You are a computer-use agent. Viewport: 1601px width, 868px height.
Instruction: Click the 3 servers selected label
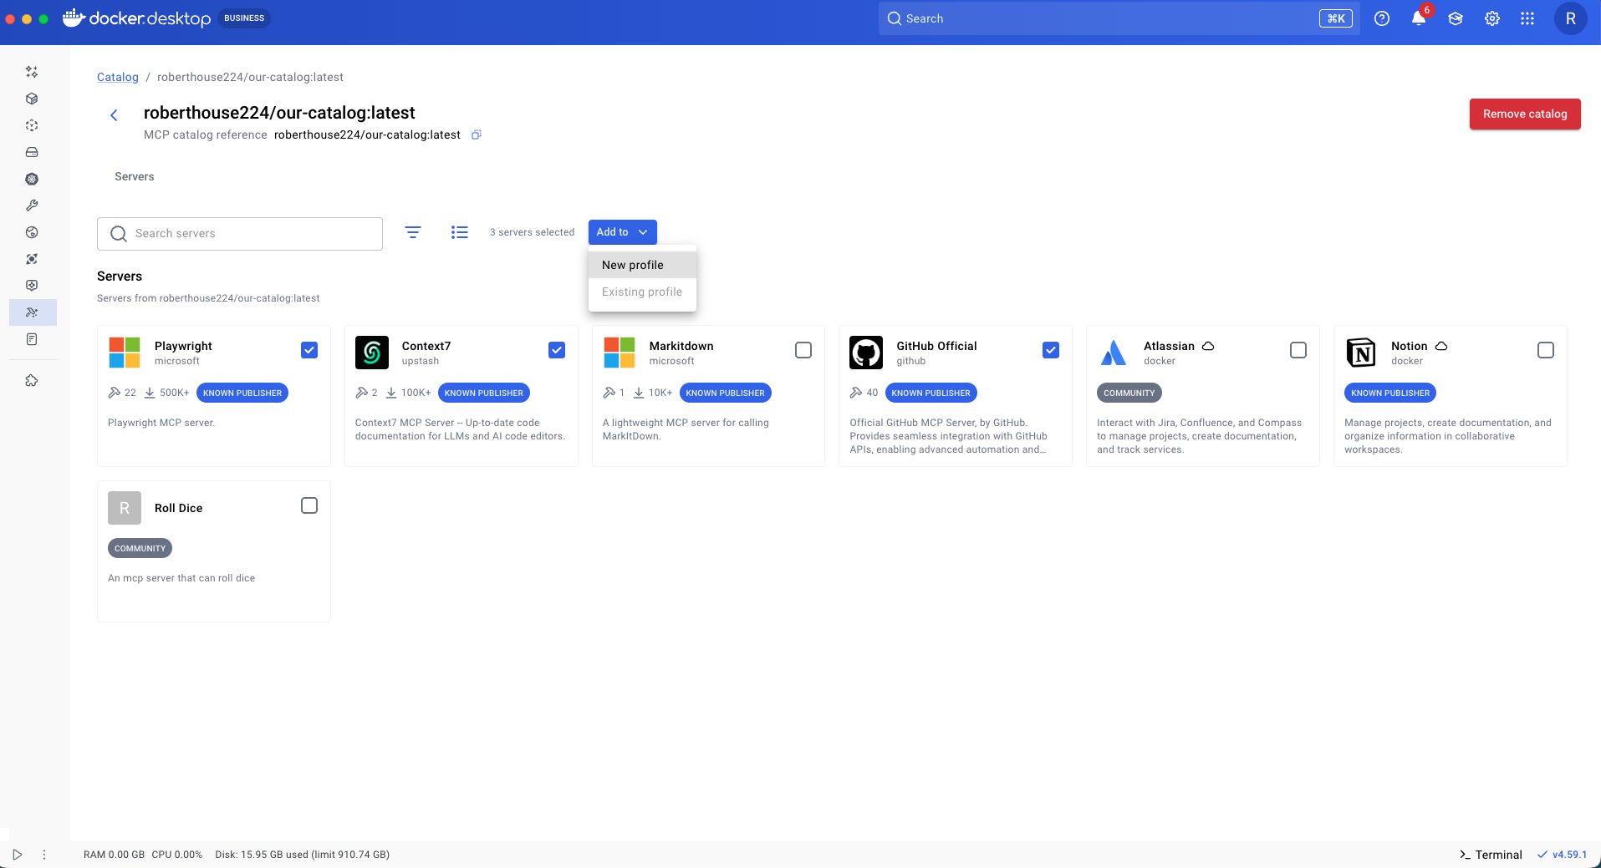pos(533,232)
